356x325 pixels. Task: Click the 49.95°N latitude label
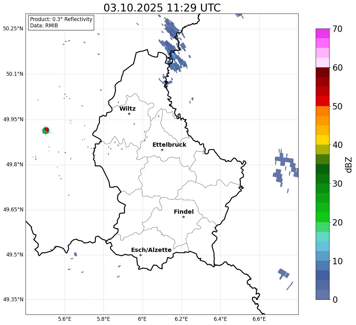click(x=13, y=119)
